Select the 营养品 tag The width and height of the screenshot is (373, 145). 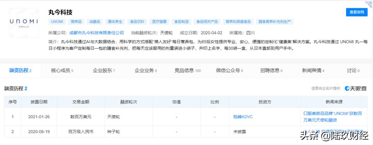(76, 22)
